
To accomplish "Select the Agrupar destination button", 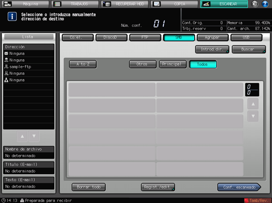I will click(x=213, y=37).
